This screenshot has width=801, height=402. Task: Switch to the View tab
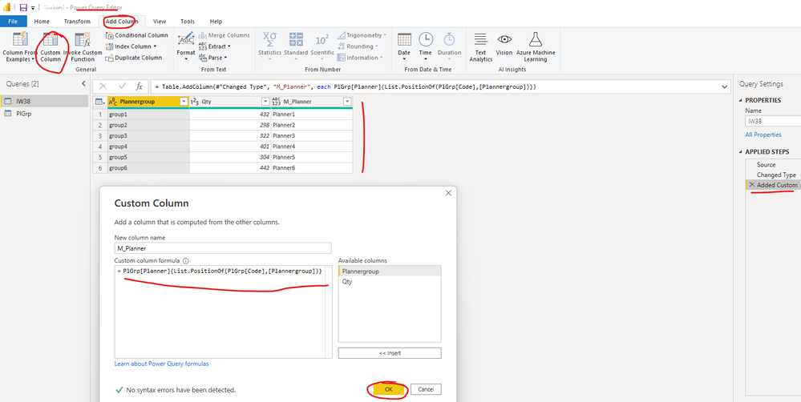pyautogui.click(x=160, y=22)
